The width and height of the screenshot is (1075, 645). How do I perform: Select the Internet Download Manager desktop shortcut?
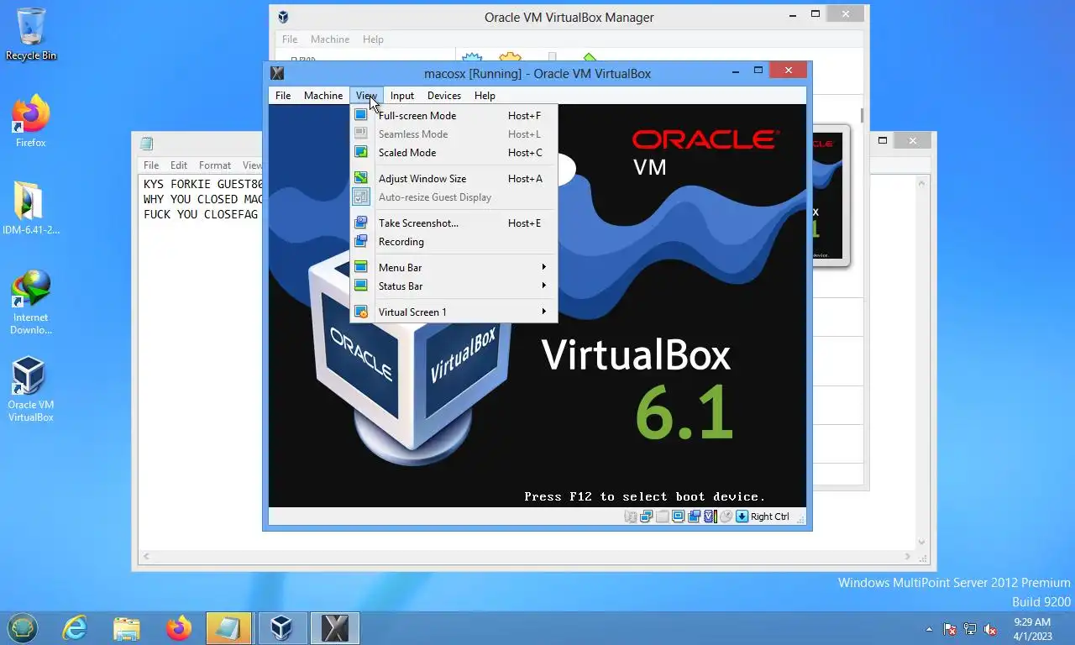pos(31,302)
